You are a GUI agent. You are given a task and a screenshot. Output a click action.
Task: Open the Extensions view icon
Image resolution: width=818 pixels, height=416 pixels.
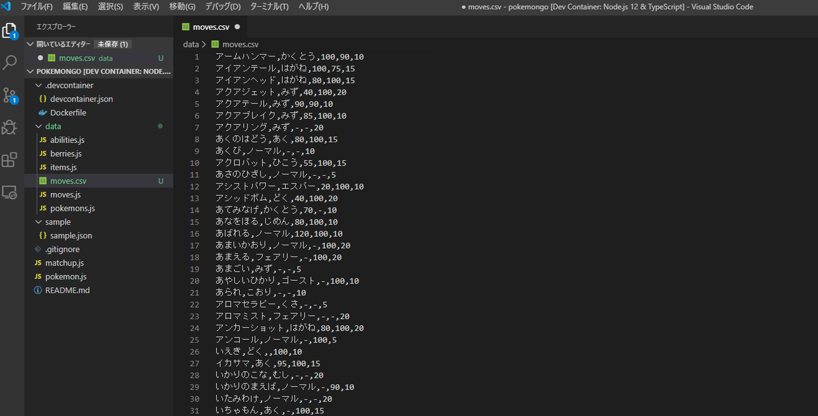[10, 160]
